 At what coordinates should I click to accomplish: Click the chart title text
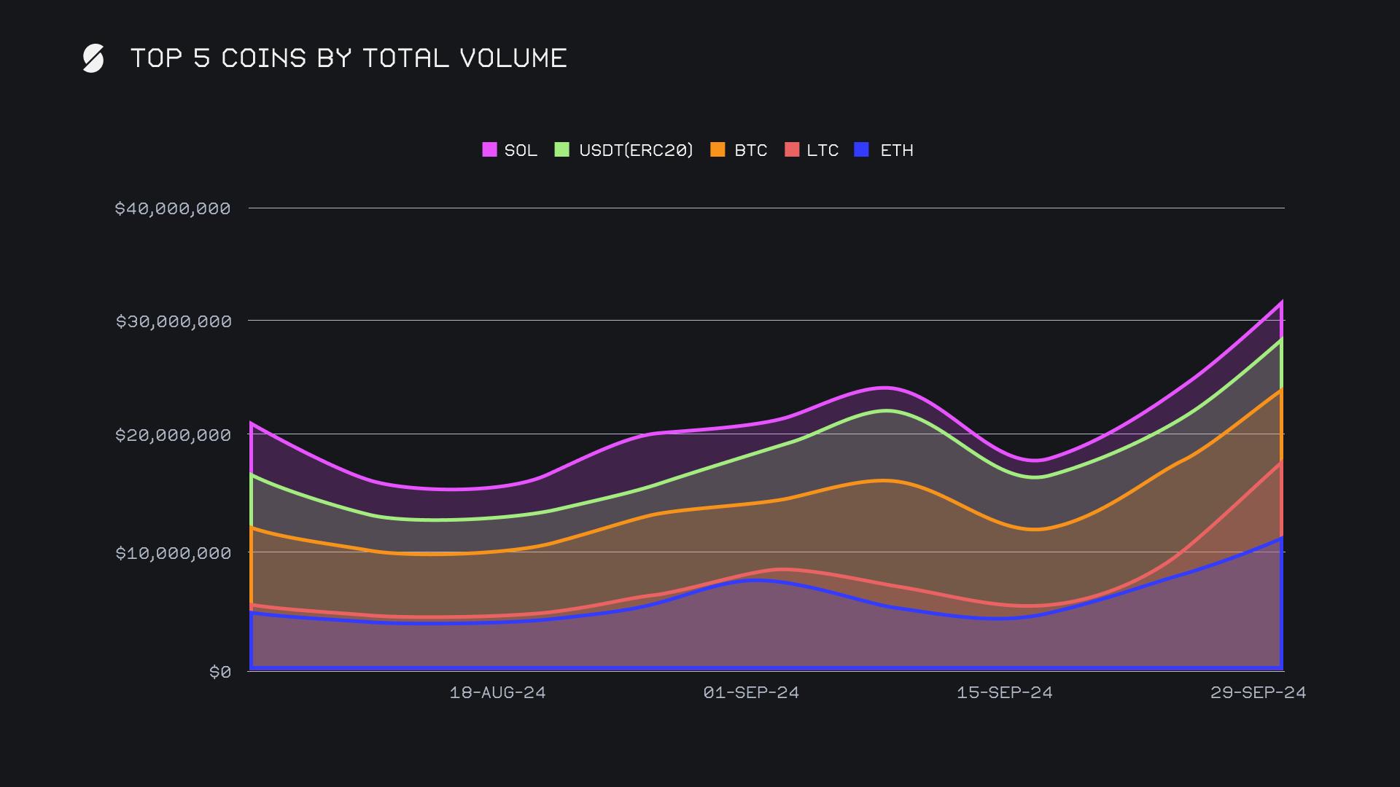tap(349, 58)
